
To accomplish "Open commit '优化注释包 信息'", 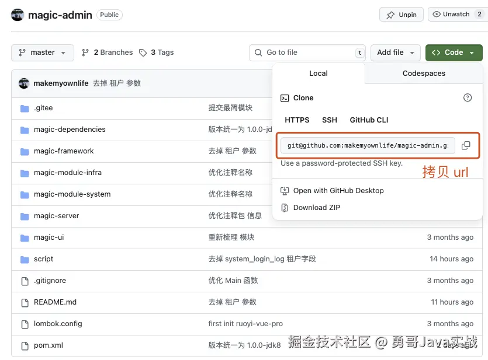I will [x=235, y=216].
